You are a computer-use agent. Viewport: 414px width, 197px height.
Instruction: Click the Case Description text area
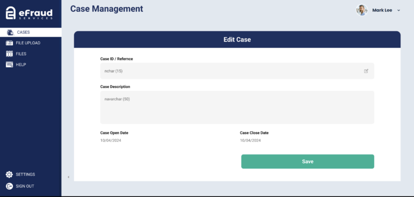[x=237, y=107]
